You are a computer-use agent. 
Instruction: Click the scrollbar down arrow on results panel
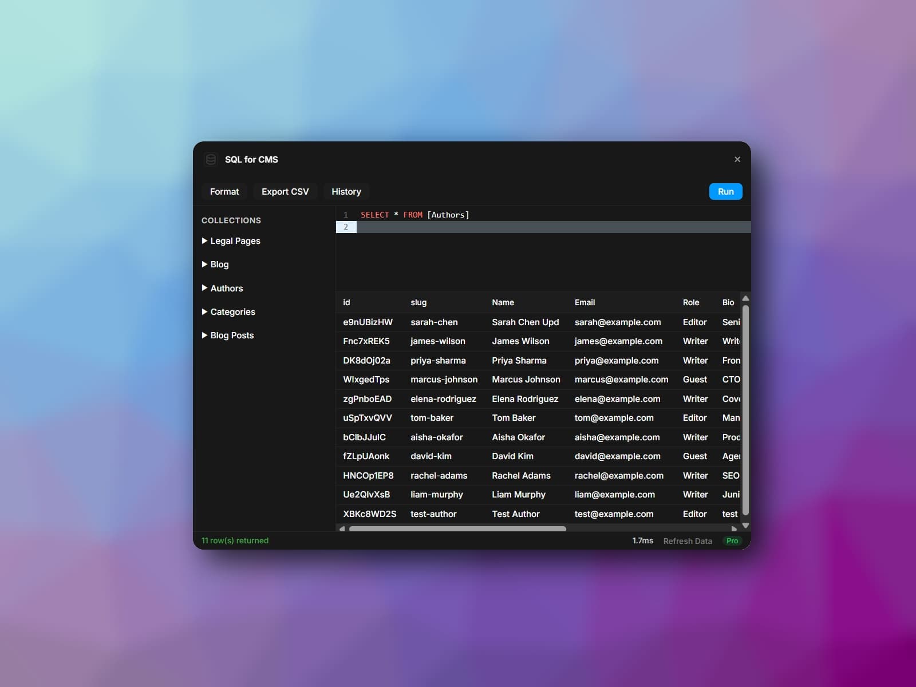click(x=745, y=525)
